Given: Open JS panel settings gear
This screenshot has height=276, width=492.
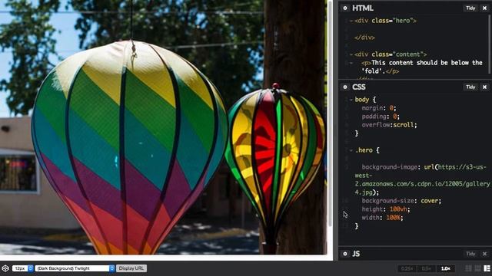Looking at the screenshot, I should 345,254.
